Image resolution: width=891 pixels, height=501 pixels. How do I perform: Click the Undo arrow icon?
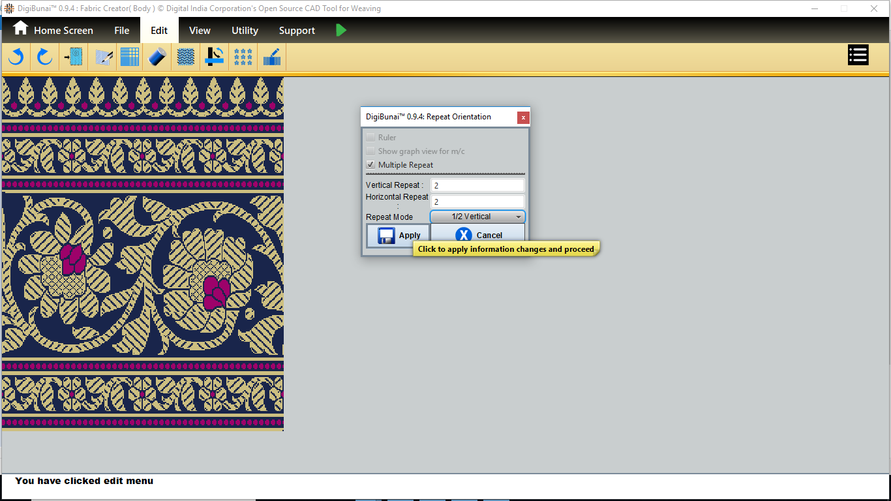[16, 57]
